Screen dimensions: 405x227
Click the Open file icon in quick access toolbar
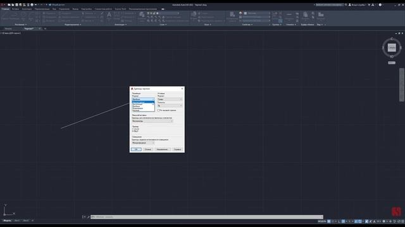[x=13, y=4]
